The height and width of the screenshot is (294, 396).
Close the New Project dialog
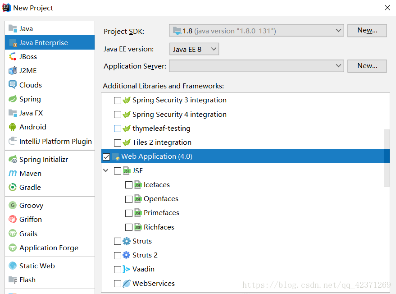point(387,8)
